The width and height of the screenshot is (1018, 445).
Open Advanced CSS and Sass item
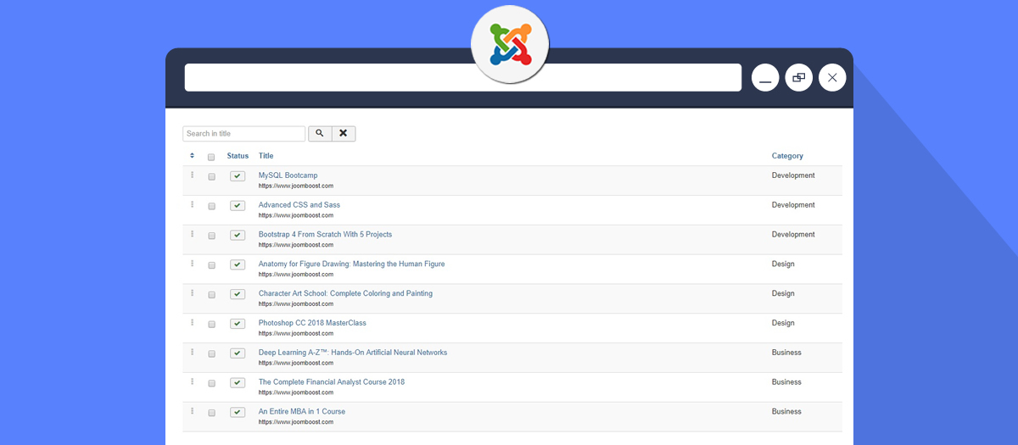[299, 205]
